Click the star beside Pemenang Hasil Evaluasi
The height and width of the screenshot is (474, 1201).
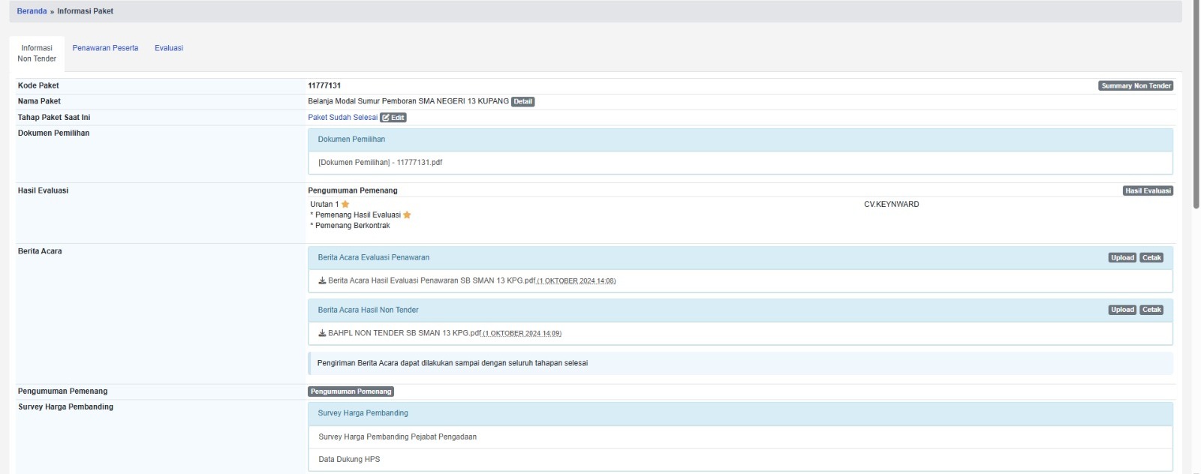[x=407, y=215]
